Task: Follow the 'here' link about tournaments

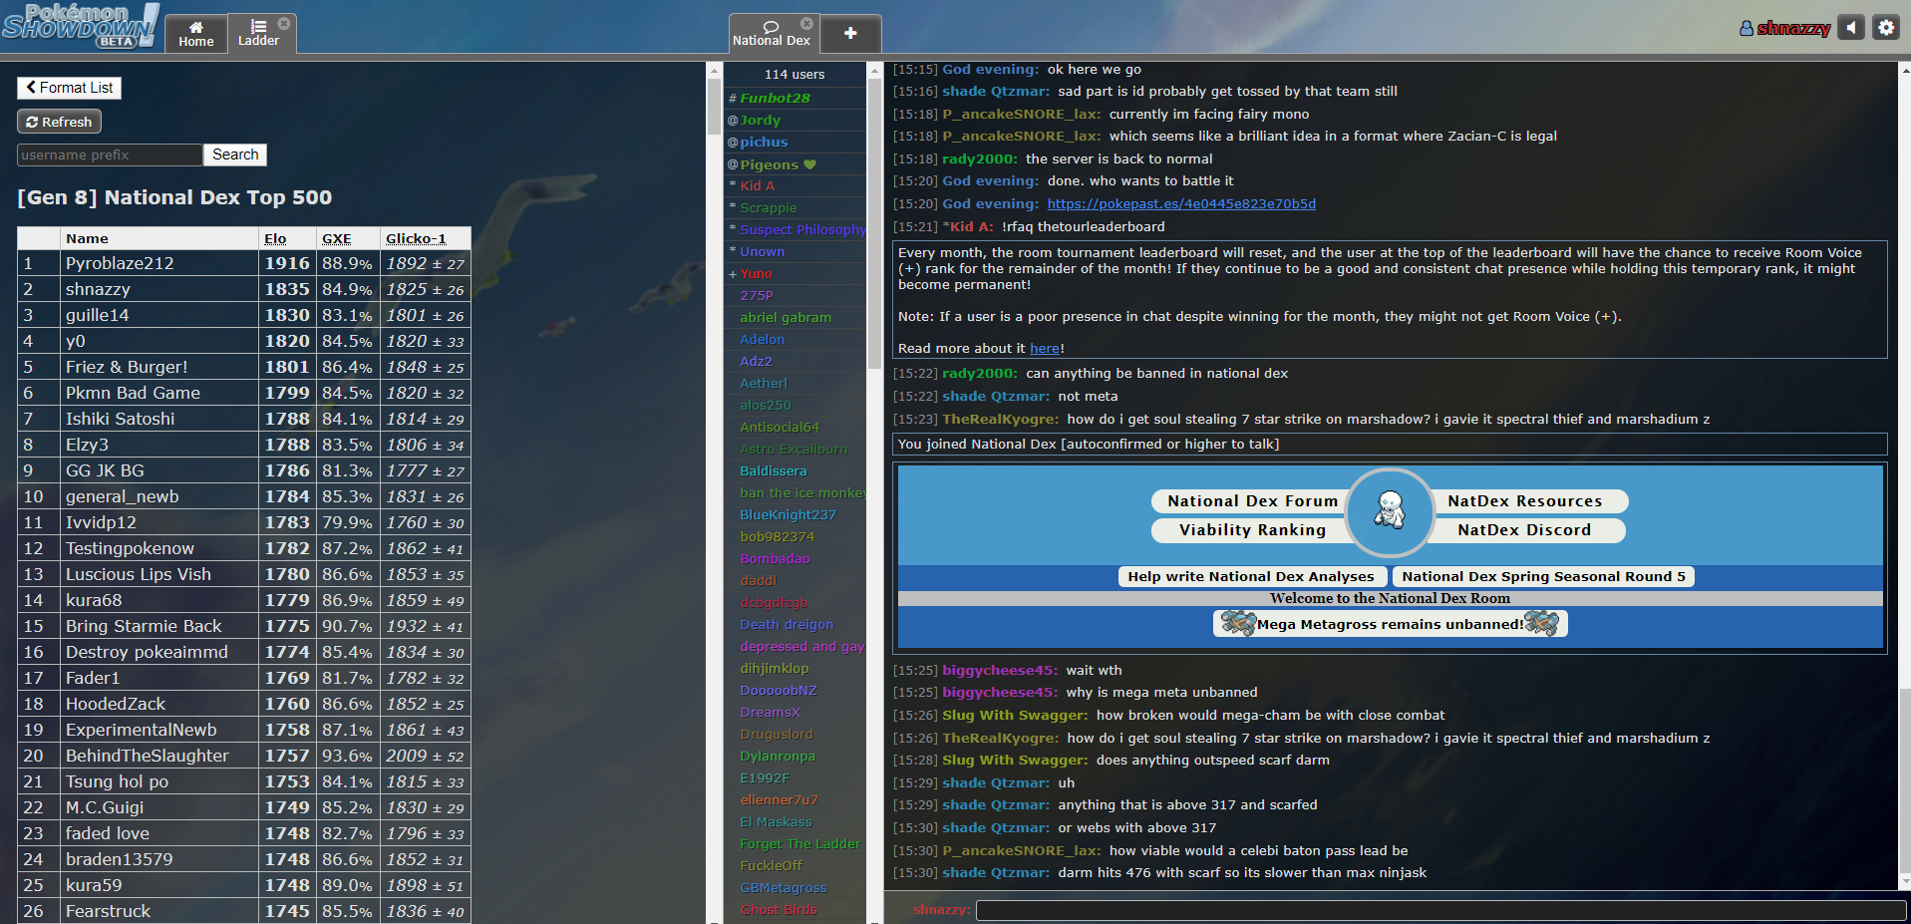Action: click(1045, 348)
